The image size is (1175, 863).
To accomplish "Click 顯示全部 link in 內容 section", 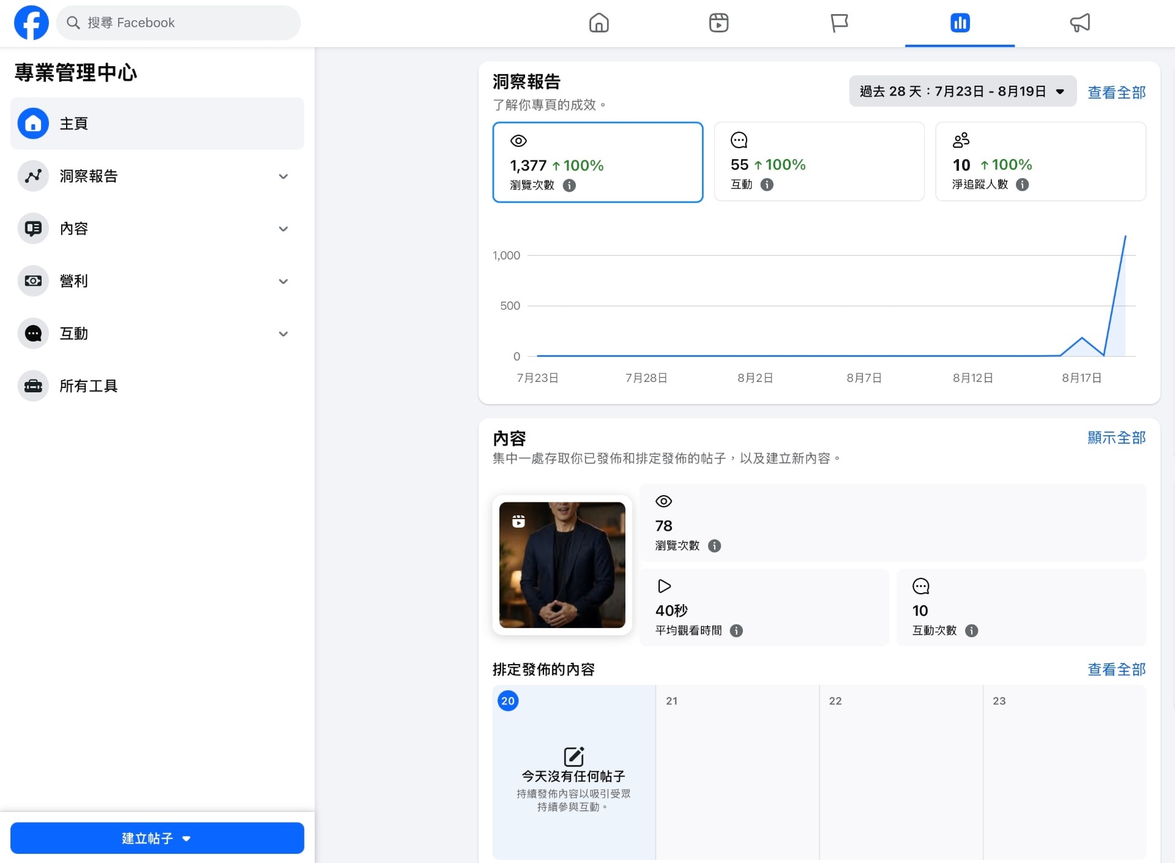I will (x=1116, y=438).
